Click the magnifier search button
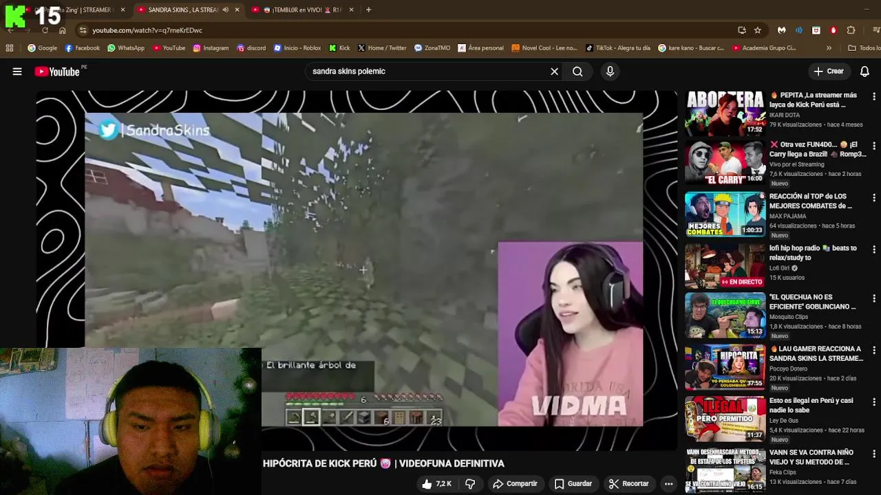The width and height of the screenshot is (881, 495). point(577,71)
